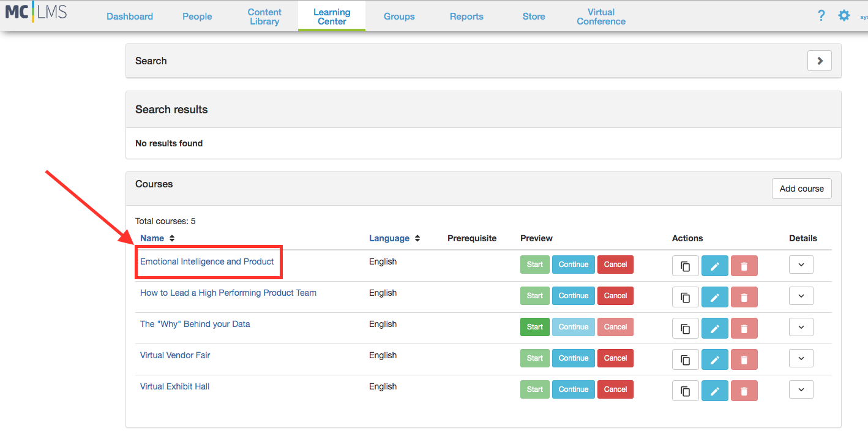This screenshot has height=447, width=868.
Task: Click trash icon for Emotional Intelligence course
Action: (x=744, y=266)
